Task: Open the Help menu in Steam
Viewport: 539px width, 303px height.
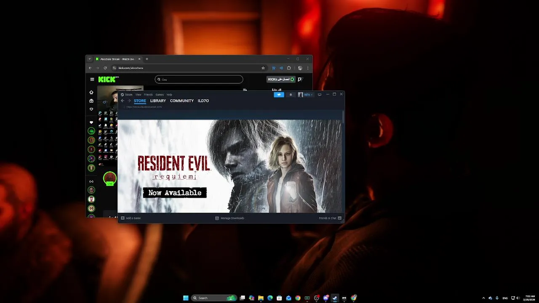Action: pos(169,95)
